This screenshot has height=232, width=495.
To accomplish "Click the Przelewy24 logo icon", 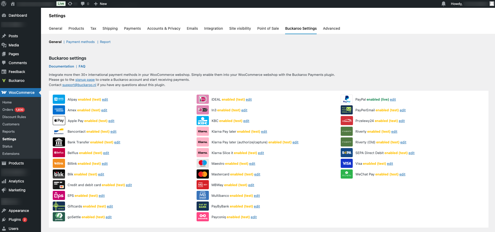I will (347, 121).
